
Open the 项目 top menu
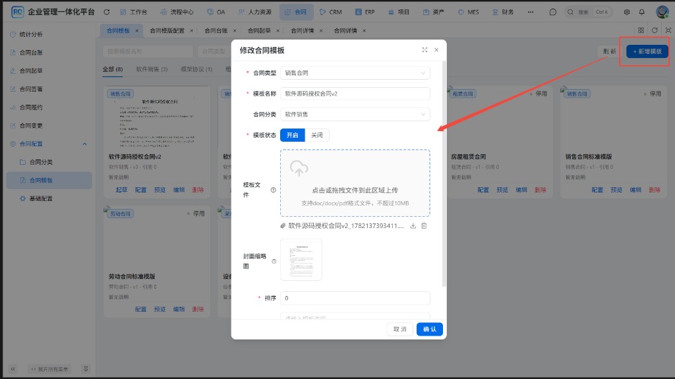coord(399,12)
